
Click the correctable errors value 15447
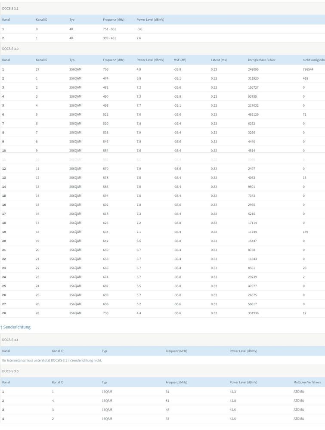click(x=252, y=241)
